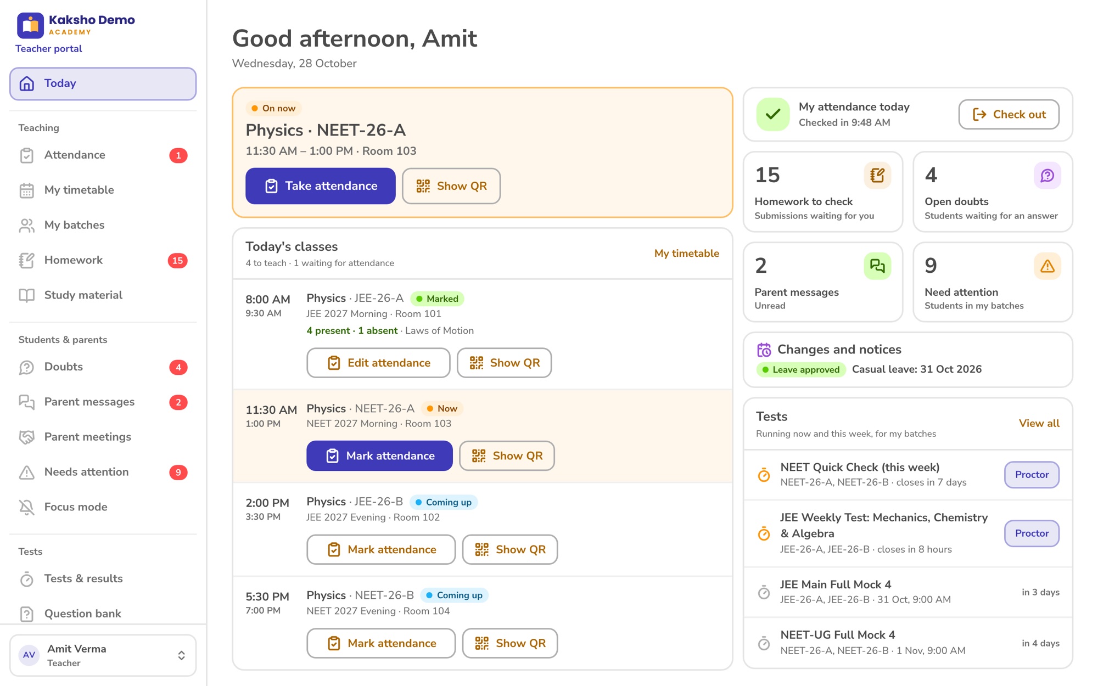1098x686 pixels.
Task: Click the Doubts chat bubble sidebar icon
Action: [26, 367]
